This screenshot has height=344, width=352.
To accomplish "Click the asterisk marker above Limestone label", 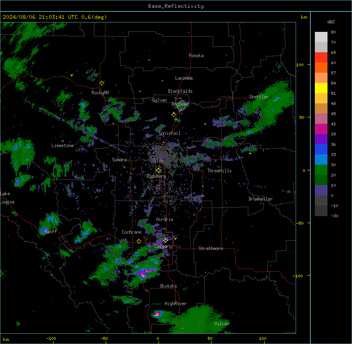I will (x=62, y=141).
